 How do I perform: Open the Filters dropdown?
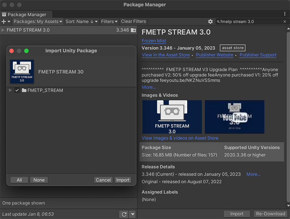click(109, 21)
